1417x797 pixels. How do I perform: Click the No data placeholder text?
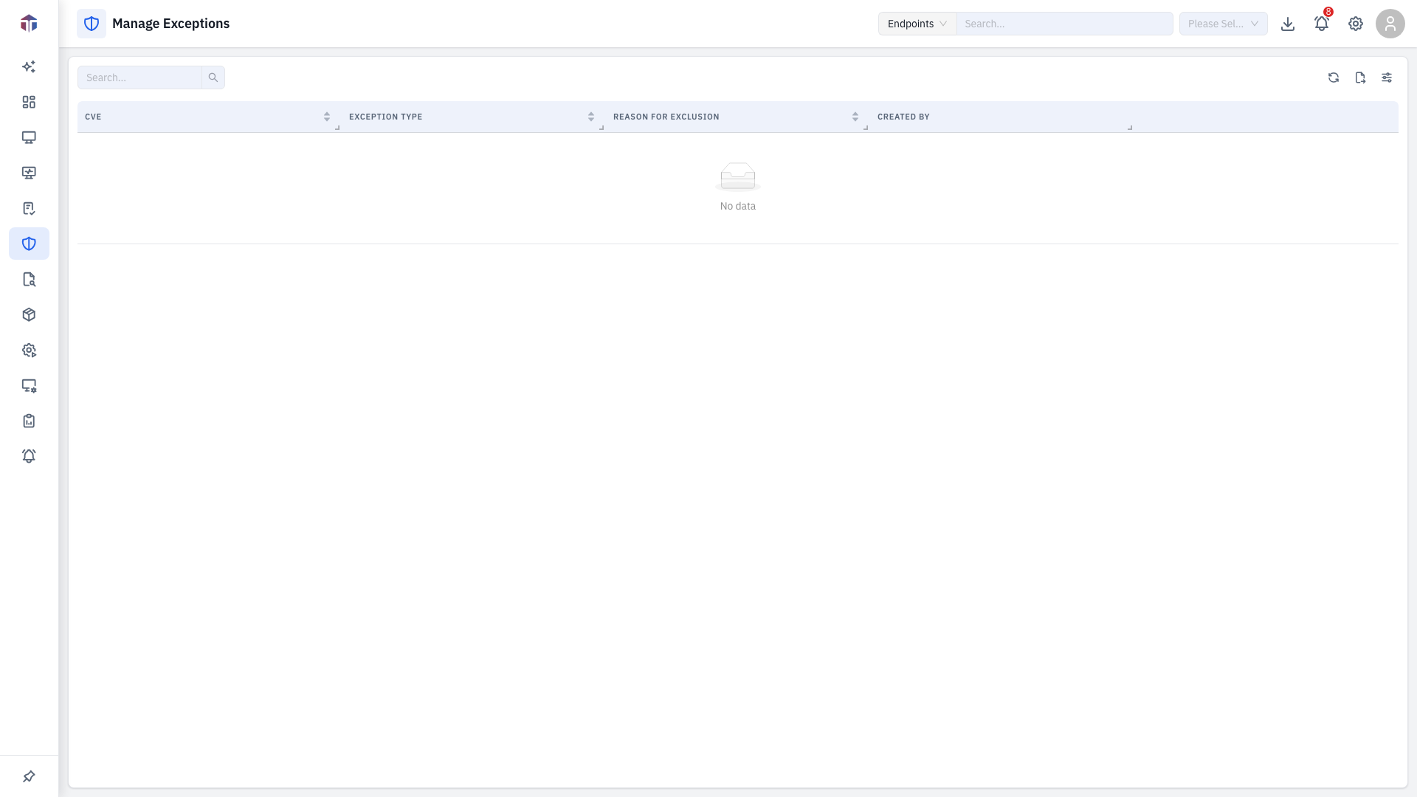click(x=738, y=206)
